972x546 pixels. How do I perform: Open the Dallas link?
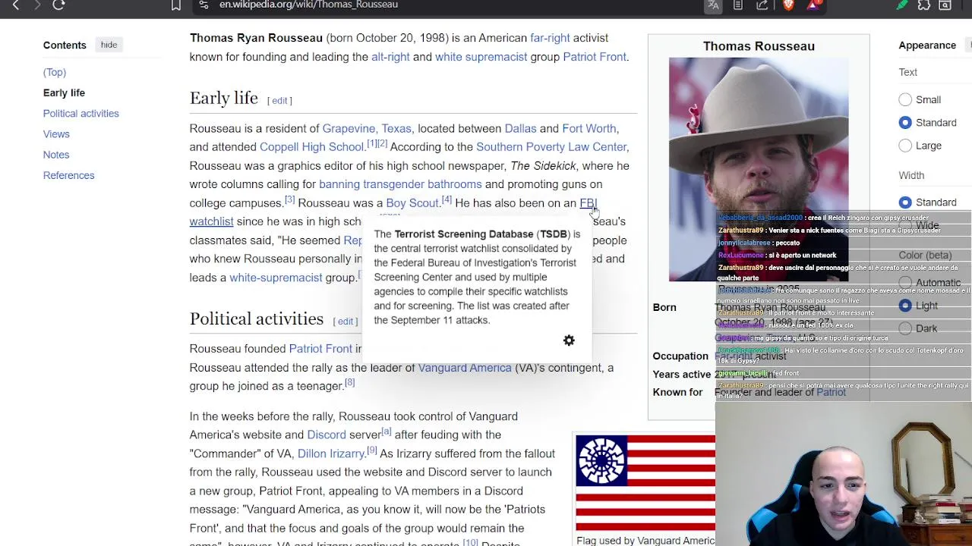(x=520, y=128)
